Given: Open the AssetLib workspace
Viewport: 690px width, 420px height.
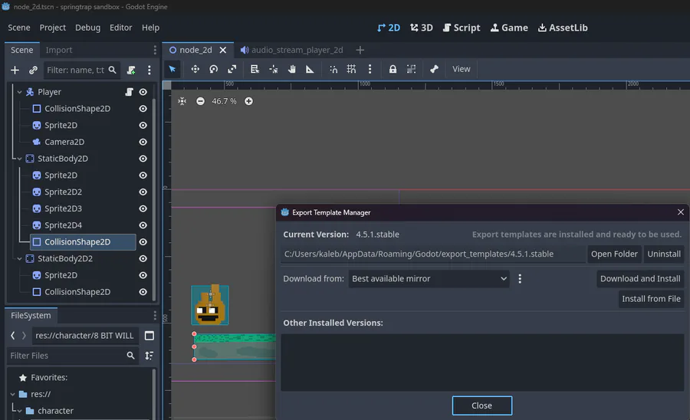Looking at the screenshot, I should pos(563,28).
